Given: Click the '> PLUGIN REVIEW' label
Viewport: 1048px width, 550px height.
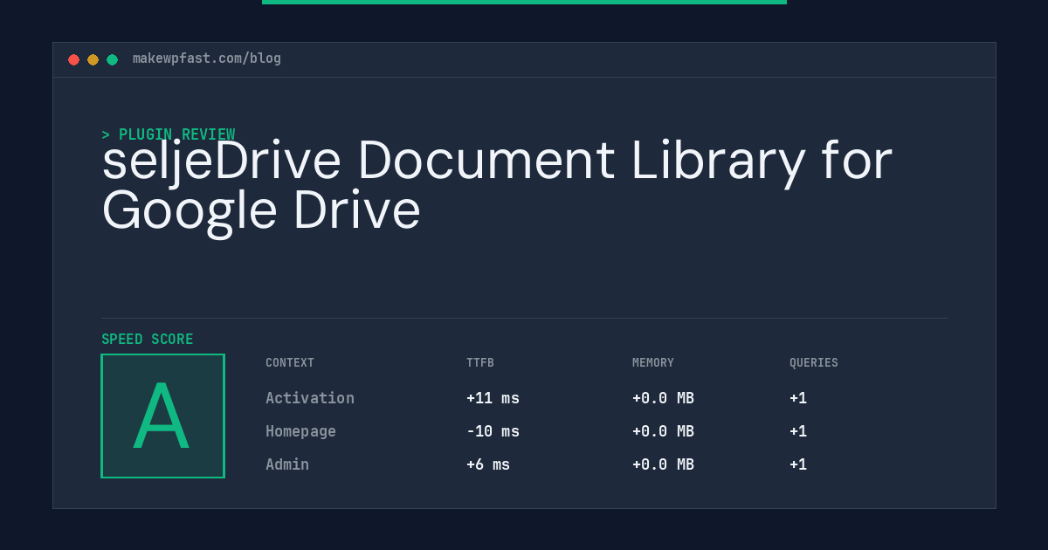Looking at the screenshot, I should (168, 134).
